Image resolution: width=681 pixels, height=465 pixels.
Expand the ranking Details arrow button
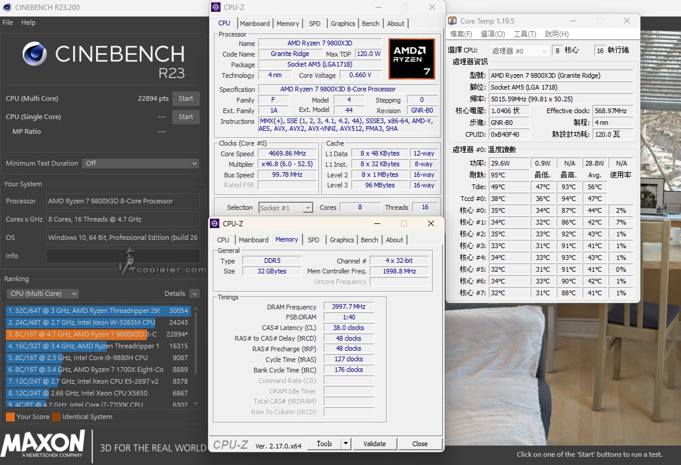[195, 293]
